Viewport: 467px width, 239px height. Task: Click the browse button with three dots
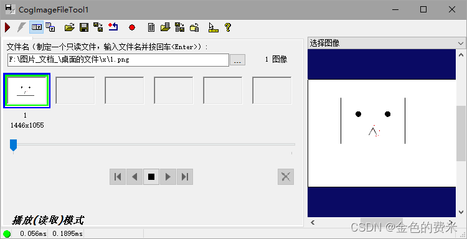click(238, 60)
